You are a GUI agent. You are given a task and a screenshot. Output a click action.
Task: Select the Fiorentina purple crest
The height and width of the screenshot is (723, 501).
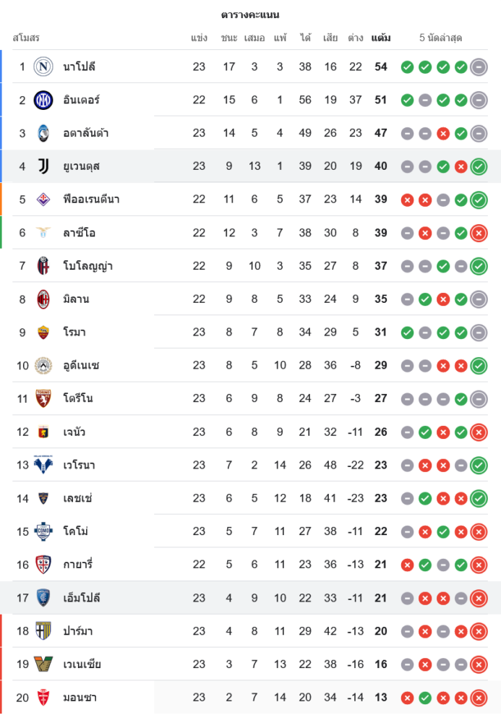click(x=43, y=200)
